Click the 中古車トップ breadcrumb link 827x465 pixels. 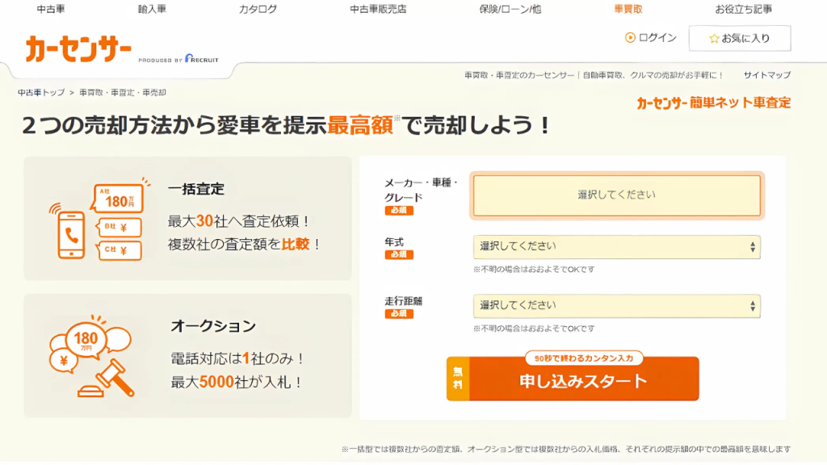41,93
